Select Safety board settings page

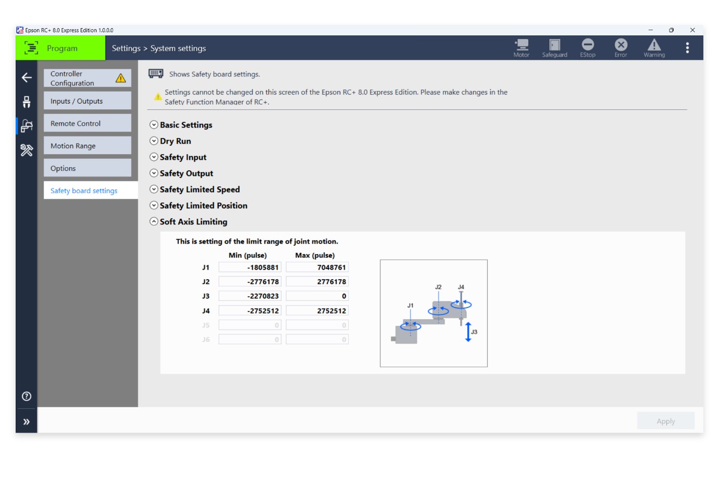click(x=91, y=191)
